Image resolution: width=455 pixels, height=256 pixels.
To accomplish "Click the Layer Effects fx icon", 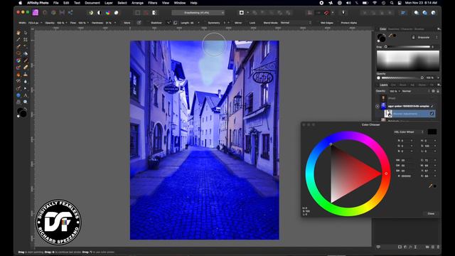I will coord(410,247).
